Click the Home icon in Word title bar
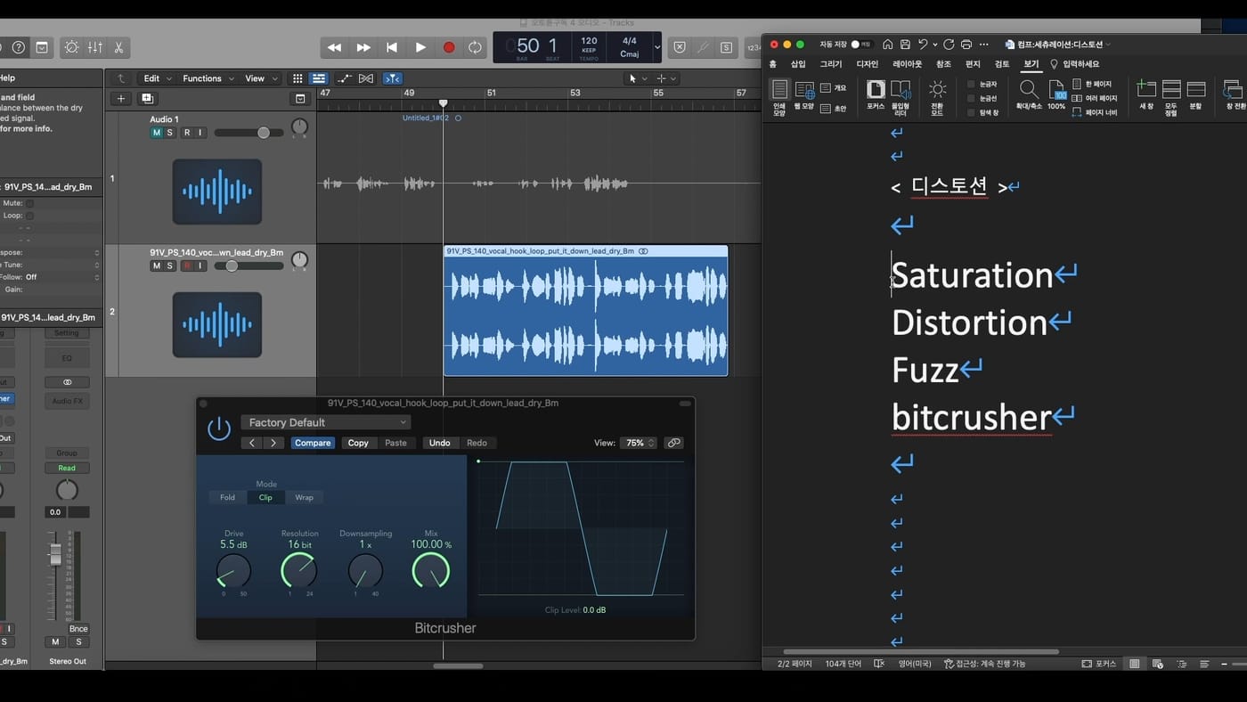 coord(887,45)
